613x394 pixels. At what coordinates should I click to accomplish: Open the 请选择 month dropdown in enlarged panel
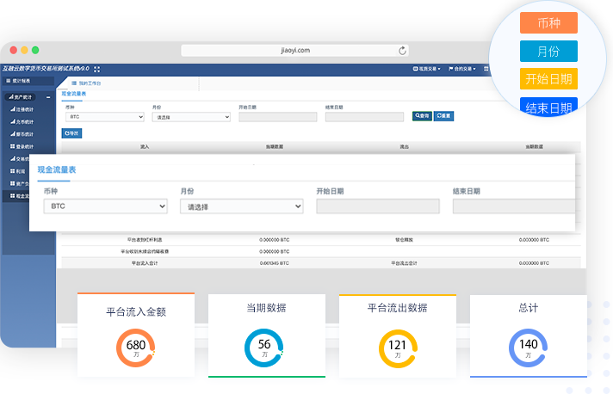[x=241, y=206]
